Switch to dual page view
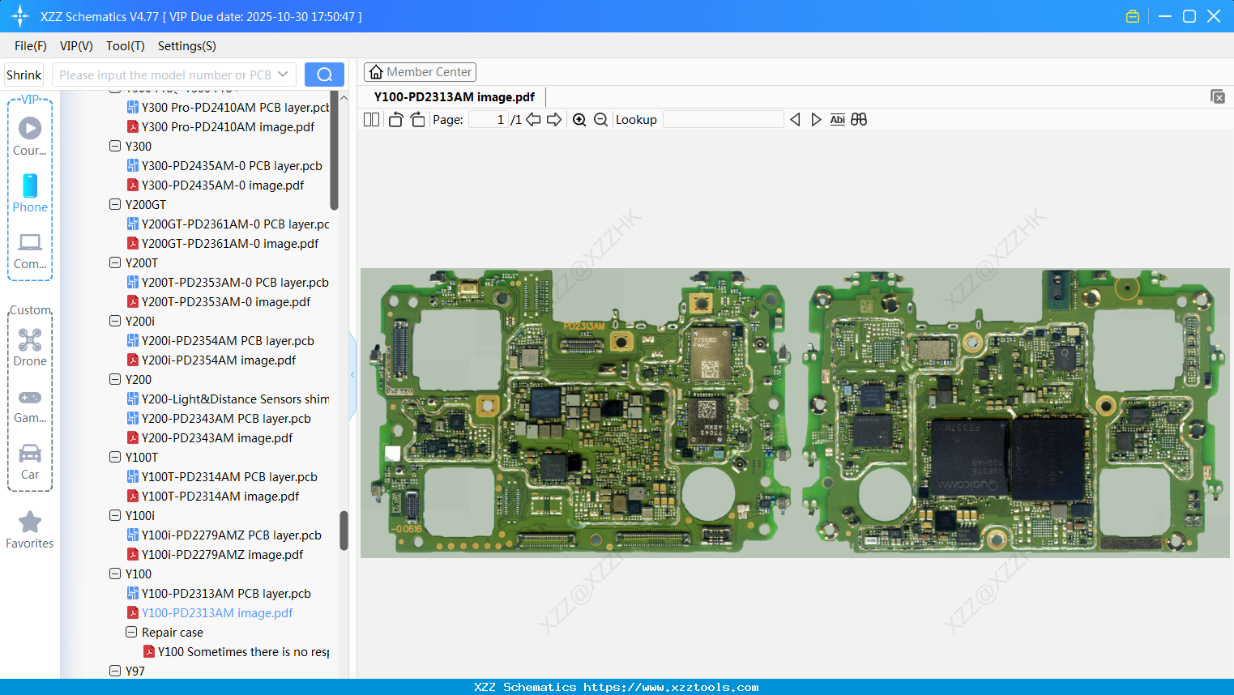1234x695 pixels. 370,119
